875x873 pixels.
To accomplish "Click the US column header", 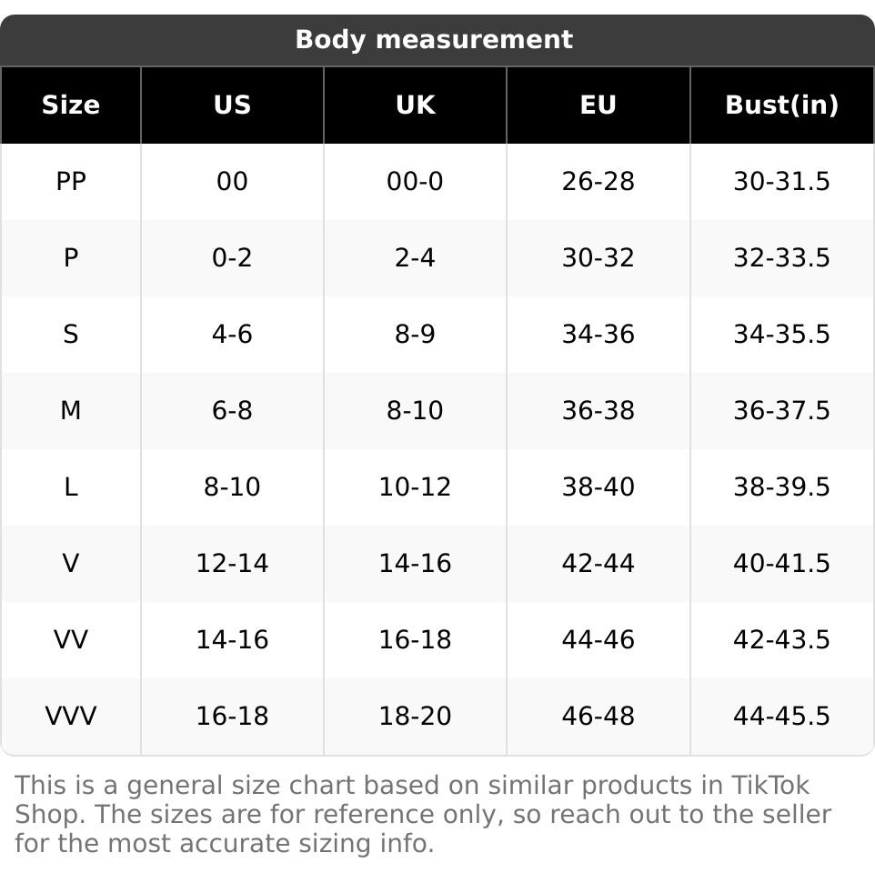I will (232, 105).
